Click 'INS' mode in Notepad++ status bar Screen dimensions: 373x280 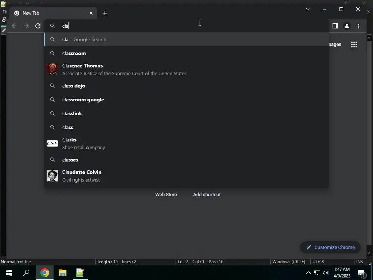pyautogui.click(x=360, y=262)
